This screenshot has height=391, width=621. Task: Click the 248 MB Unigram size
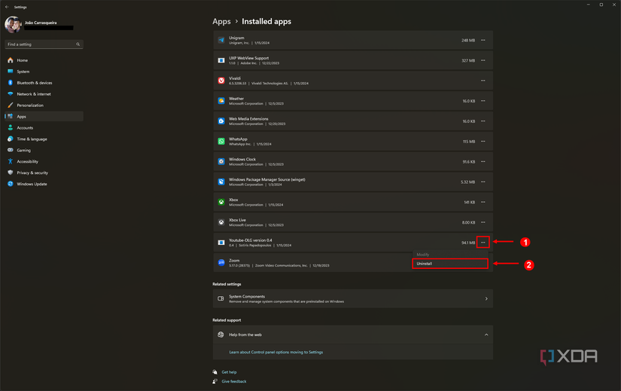[x=467, y=41]
